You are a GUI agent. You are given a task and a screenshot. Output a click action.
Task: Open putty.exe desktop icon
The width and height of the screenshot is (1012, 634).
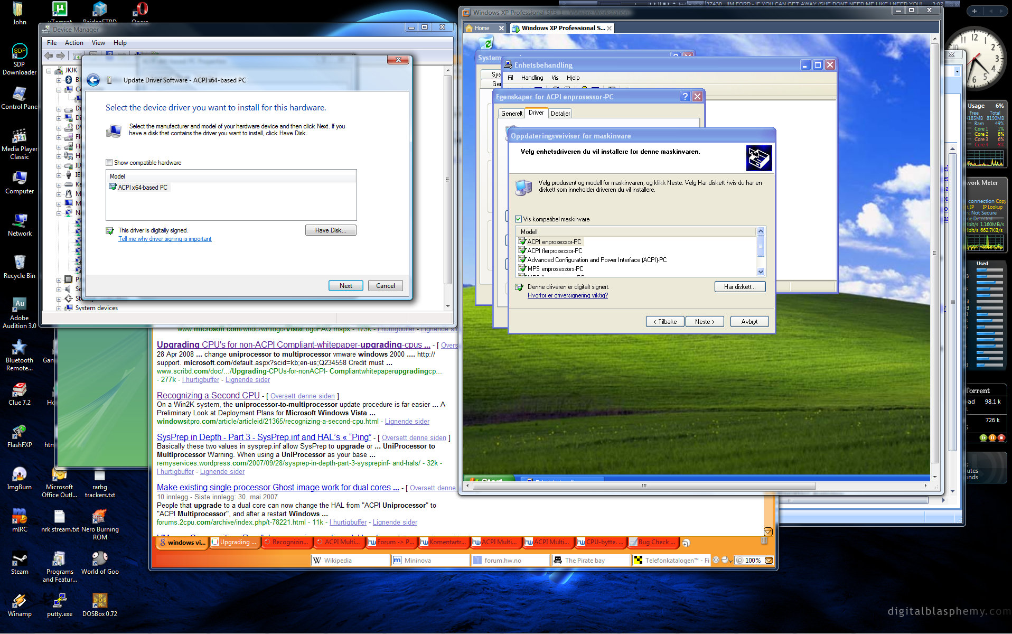60,605
